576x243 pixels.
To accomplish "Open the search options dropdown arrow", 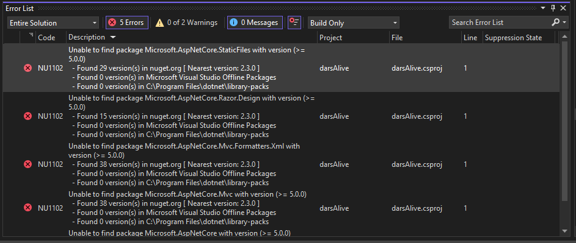I will coord(564,23).
